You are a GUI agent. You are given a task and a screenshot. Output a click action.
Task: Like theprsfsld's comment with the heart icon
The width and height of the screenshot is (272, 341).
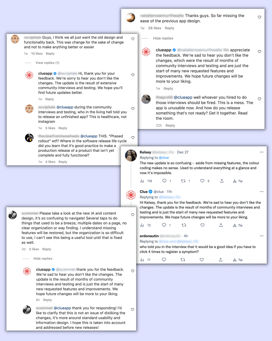(x=259, y=99)
